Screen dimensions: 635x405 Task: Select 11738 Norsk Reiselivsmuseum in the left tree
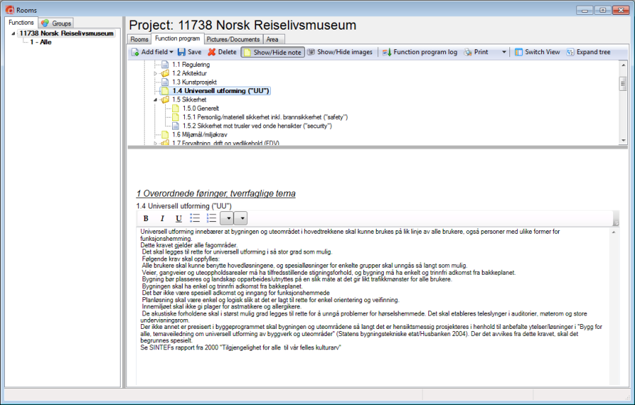tap(66, 34)
